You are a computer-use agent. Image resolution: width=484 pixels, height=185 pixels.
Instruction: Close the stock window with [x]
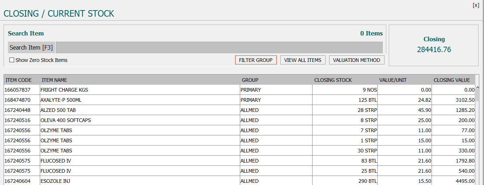pos(476,5)
